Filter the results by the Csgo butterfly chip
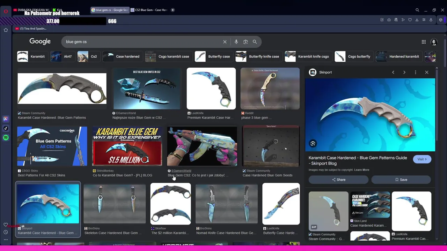The height and width of the screenshot is (251, 447). point(353,56)
